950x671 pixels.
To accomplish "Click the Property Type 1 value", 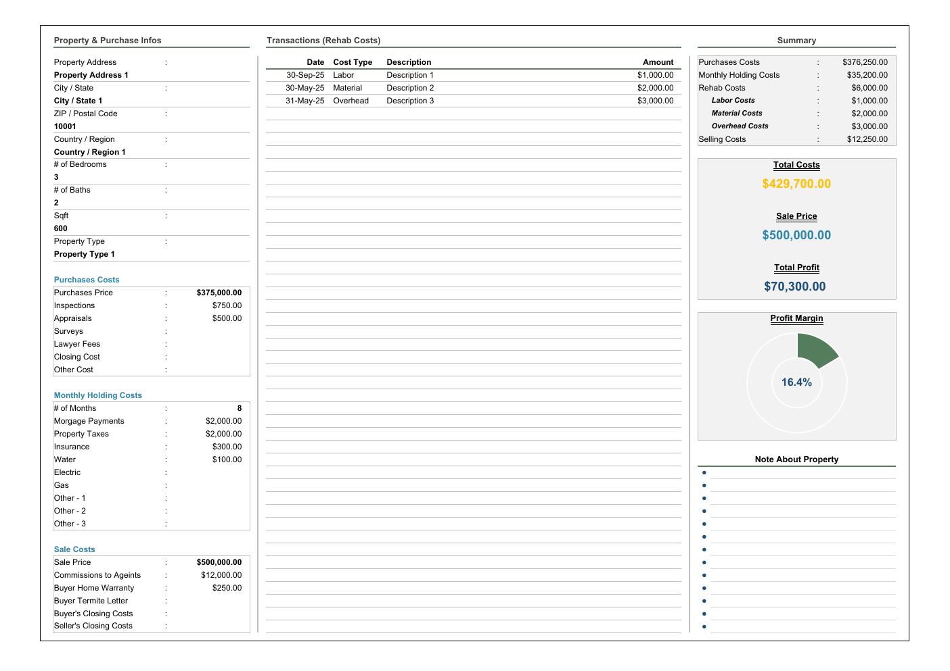I will tap(84, 254).
